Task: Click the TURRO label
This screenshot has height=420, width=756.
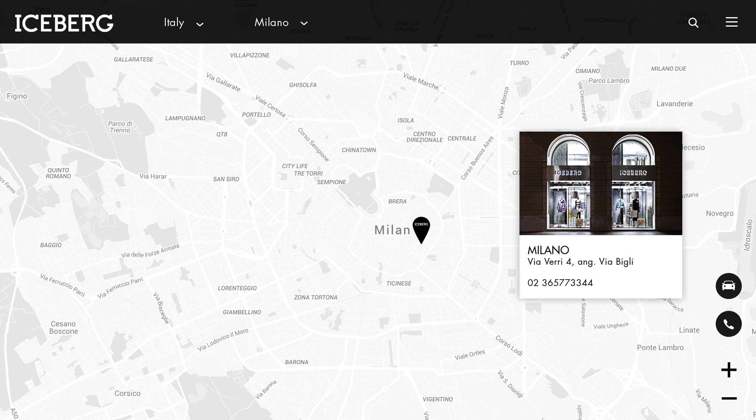Action: pyautogui.click(x=519, y=63)
